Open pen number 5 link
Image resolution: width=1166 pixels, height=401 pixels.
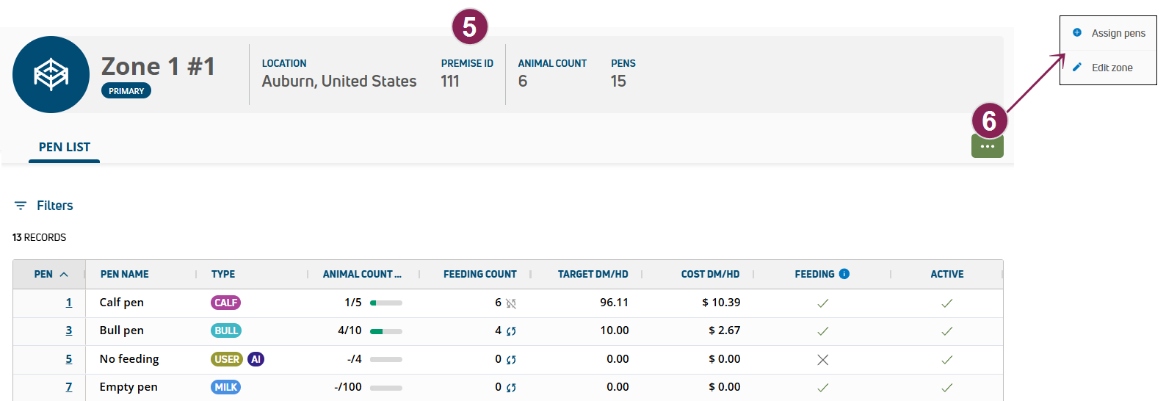coord(69,359)
